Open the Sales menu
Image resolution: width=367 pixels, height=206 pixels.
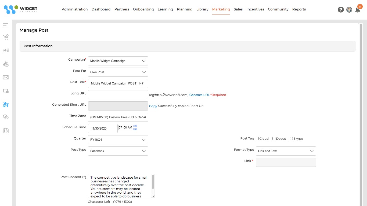[x=238, y=9]
